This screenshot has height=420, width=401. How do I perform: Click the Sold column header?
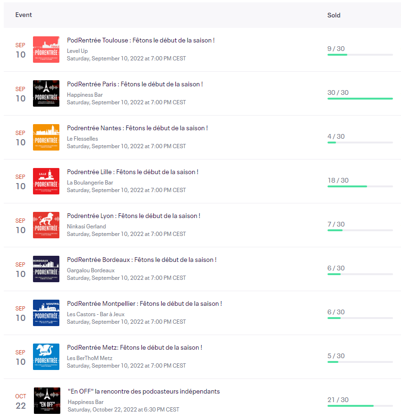tap(334, 15)
